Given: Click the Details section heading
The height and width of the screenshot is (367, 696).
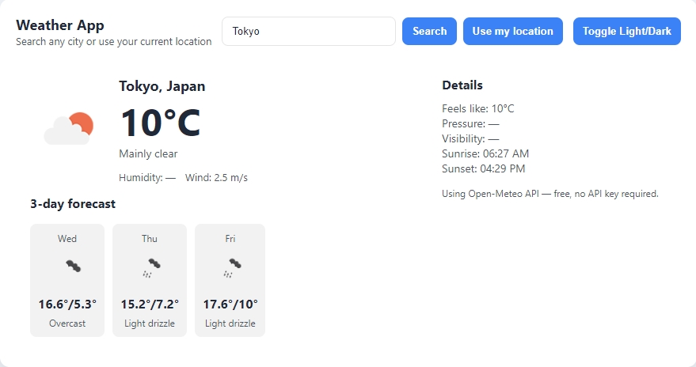Looking at the screenshot, I should (462, 85).
